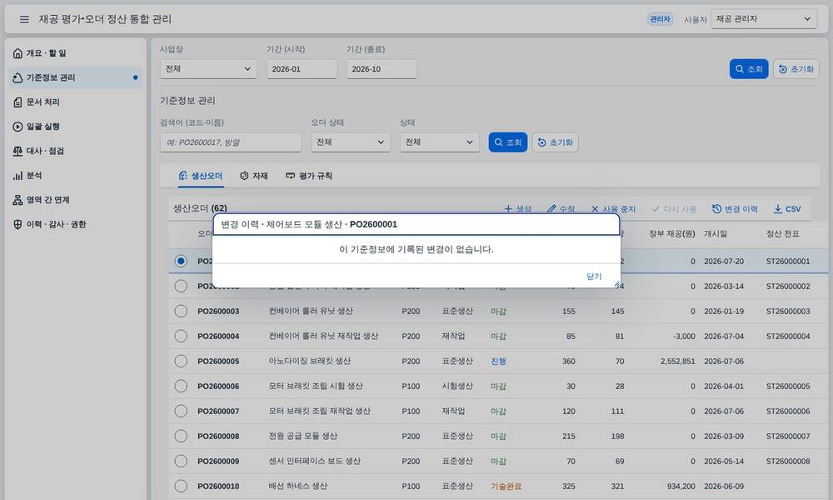Click the 자재 tab cube icon
Viewport: 833px width, 500px height.
[244, 176]
